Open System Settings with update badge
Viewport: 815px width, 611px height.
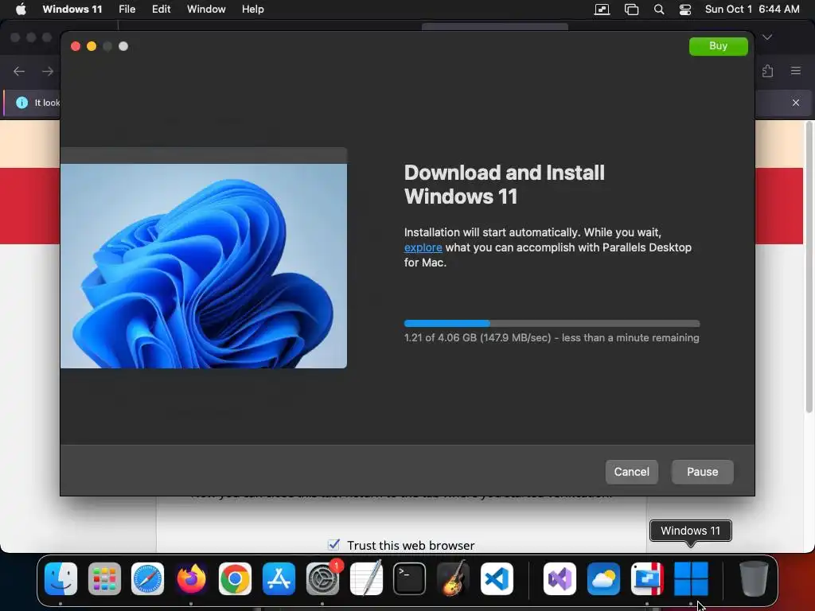pyautogui.click(x=323, y=579)
